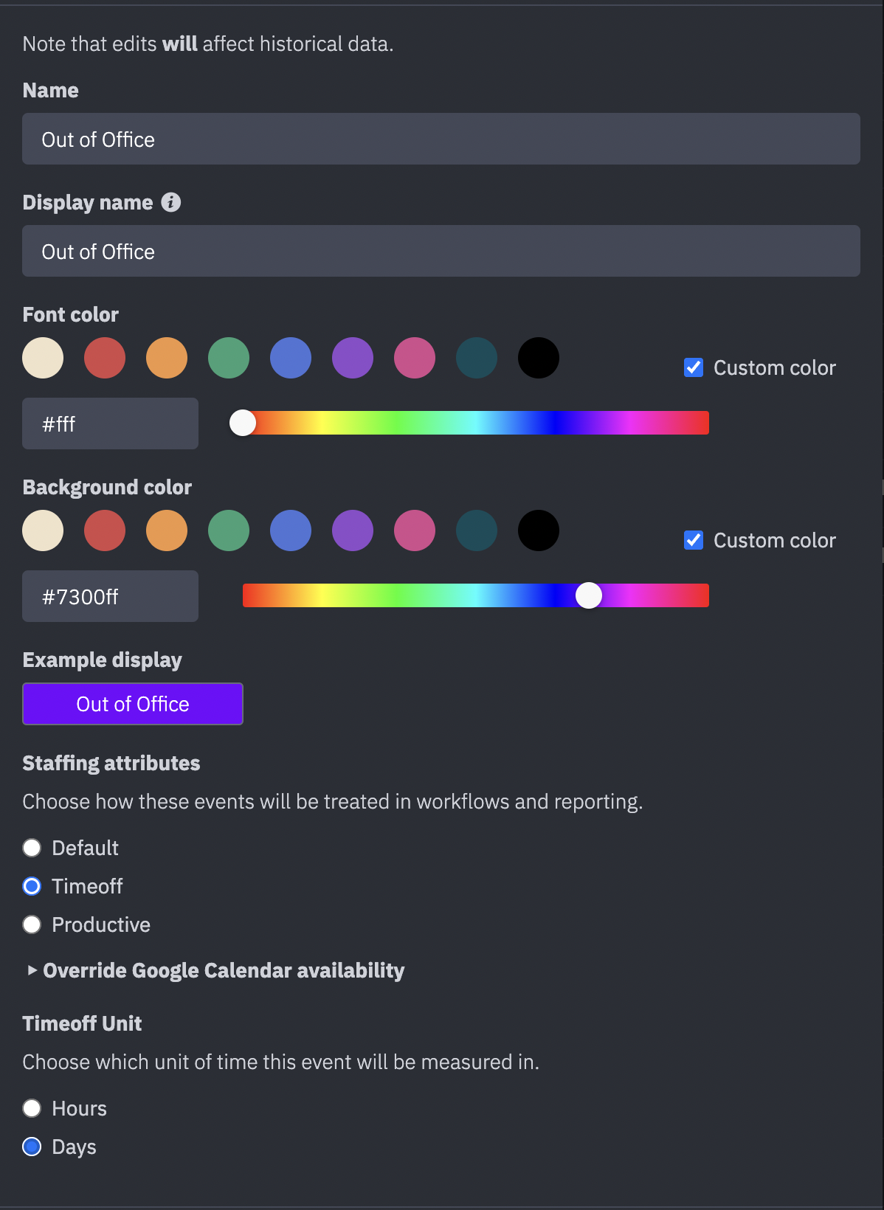Select the Productive staffing attribute

pos(32,924)
